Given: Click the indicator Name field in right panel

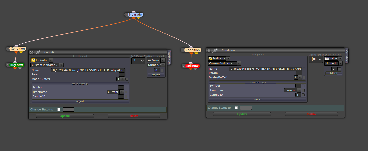Looking at the screenshot, I should pyautogui.click(x=265, y=69).
